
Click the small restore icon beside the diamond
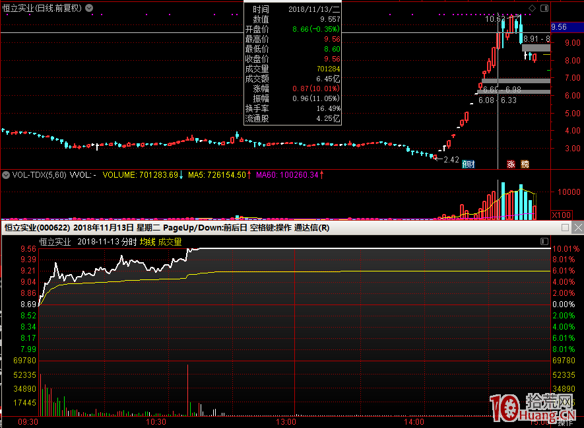pos(544,8)
